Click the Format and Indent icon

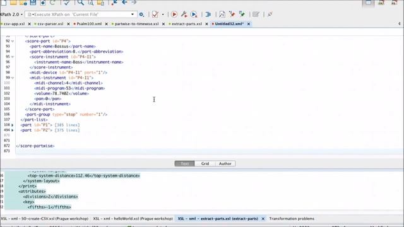[208, 15]
